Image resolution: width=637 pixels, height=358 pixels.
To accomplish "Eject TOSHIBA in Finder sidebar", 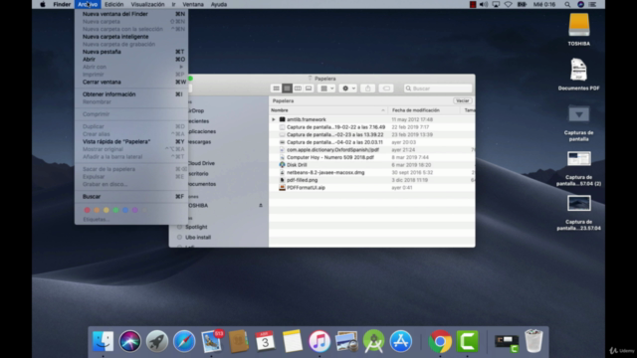I will (x=261, y=206).
